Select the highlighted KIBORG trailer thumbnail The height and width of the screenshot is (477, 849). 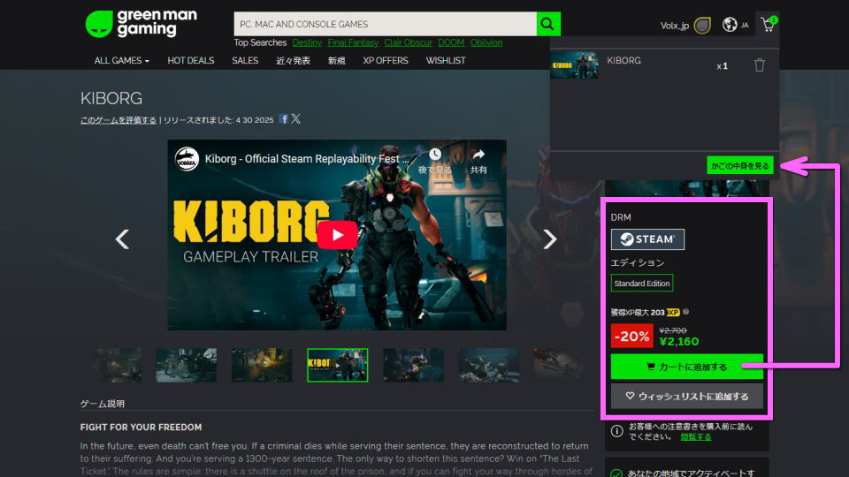click(x=337, y=365)
